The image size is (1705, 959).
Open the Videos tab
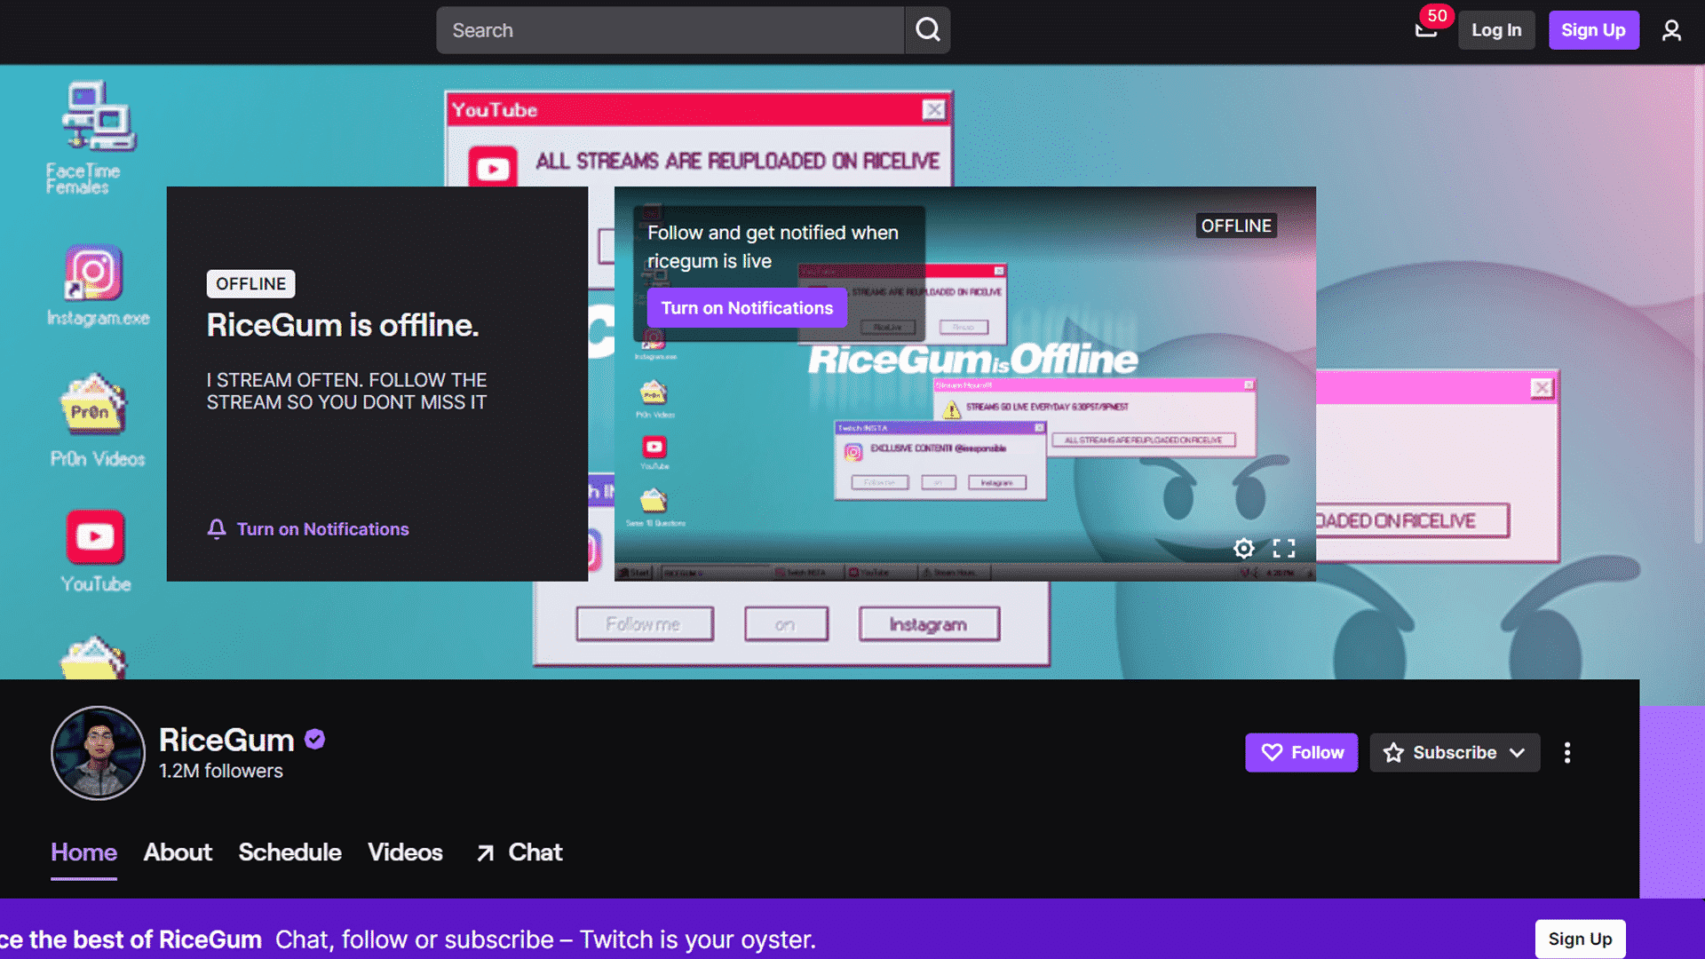point(405,852)
